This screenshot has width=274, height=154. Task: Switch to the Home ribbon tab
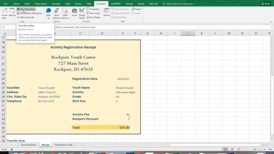pos(16,4)
